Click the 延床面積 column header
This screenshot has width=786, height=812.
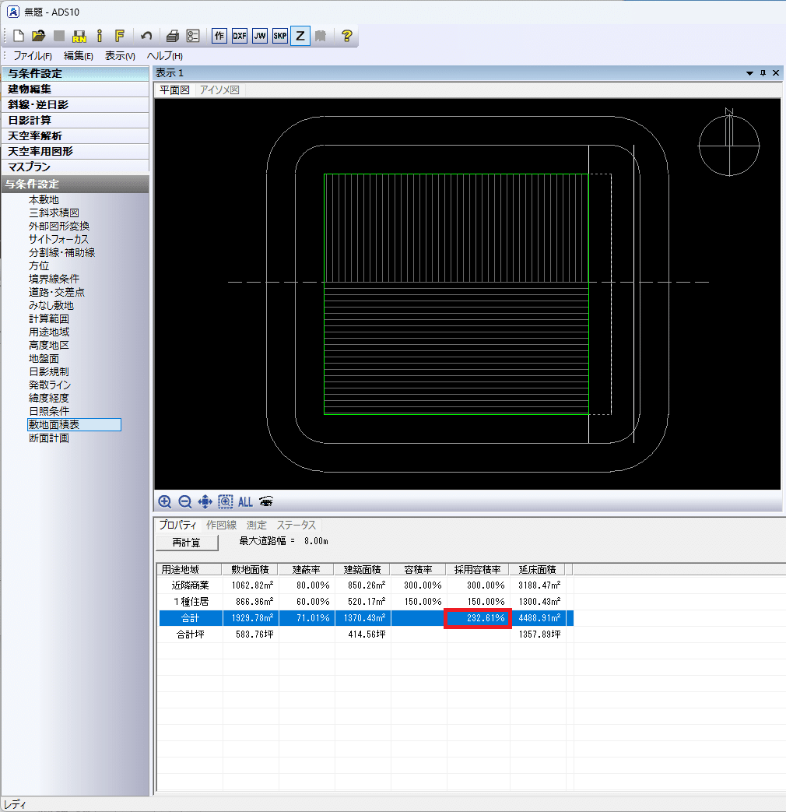click(x=538, y=570)
